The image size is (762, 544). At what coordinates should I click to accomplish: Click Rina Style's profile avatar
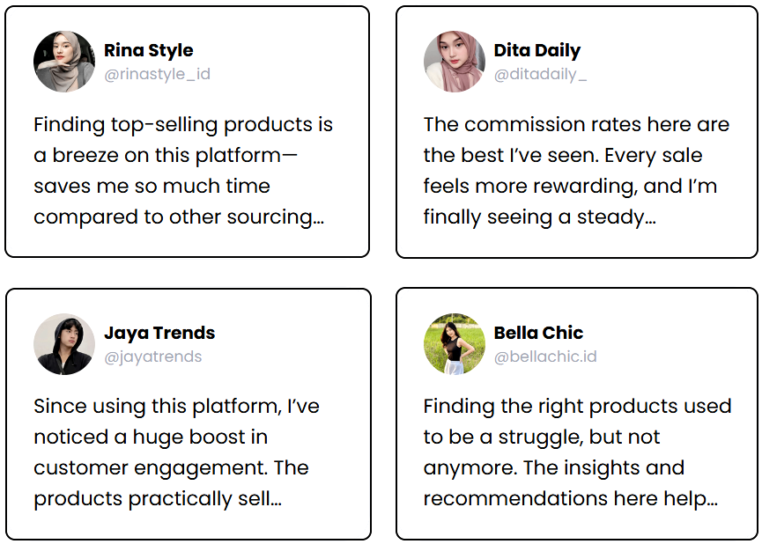[64, 62]
